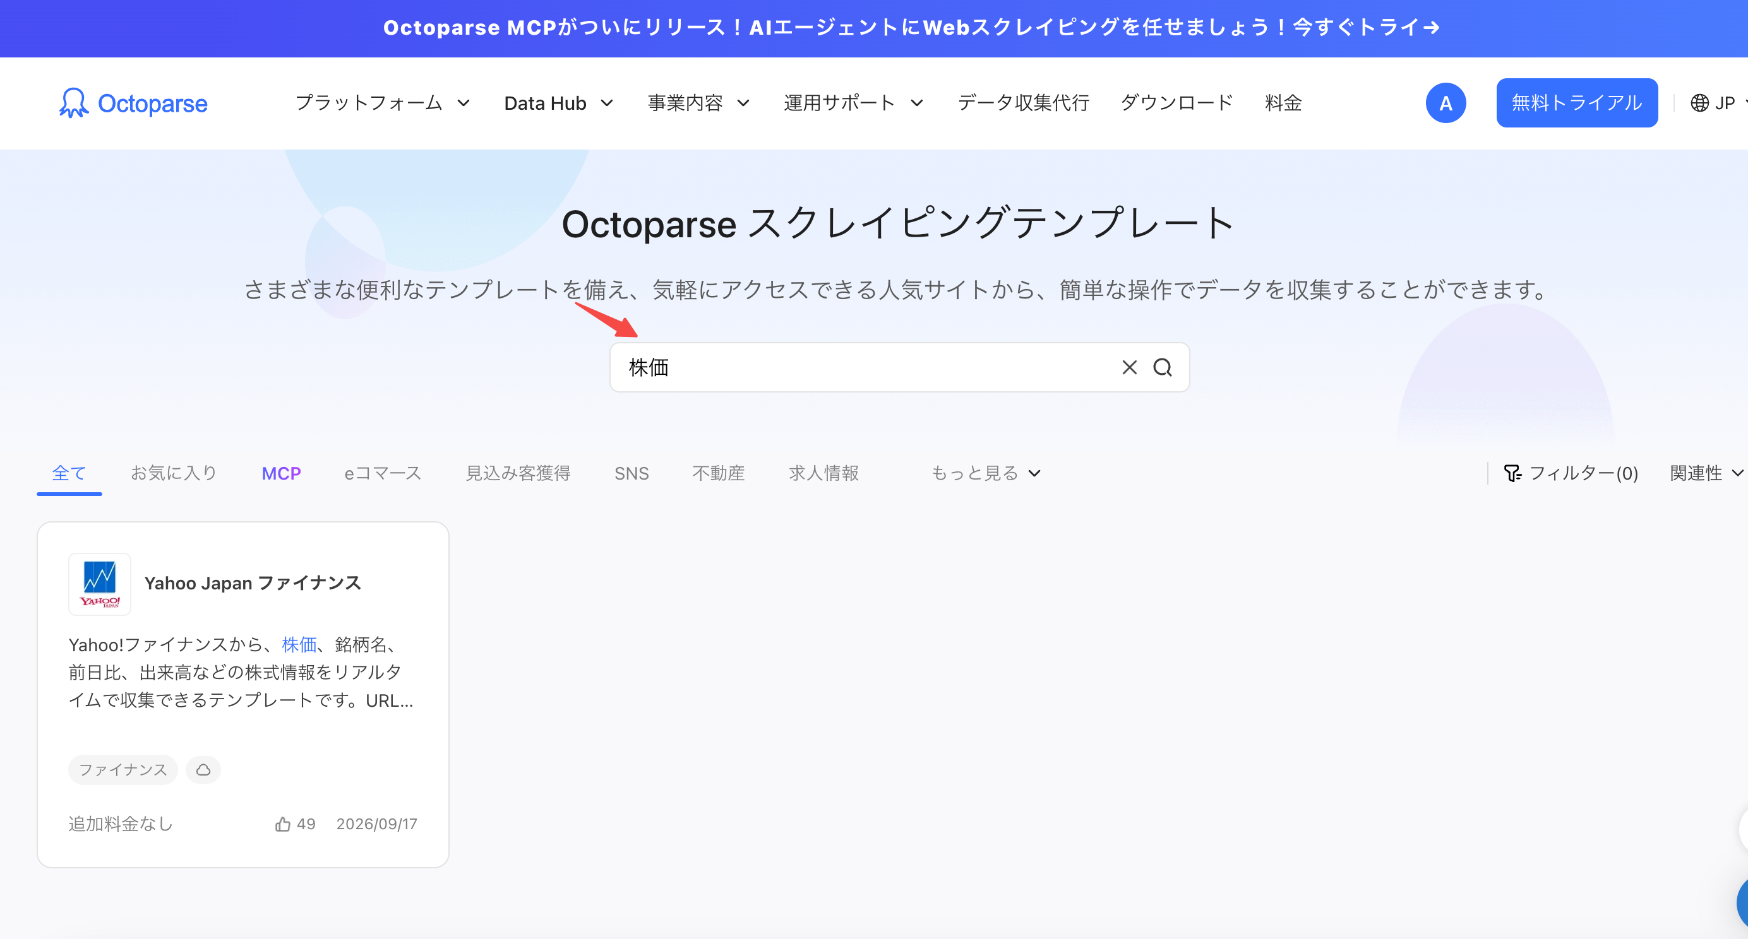Expand the プラットフォーム menu

tap(382, 103)
